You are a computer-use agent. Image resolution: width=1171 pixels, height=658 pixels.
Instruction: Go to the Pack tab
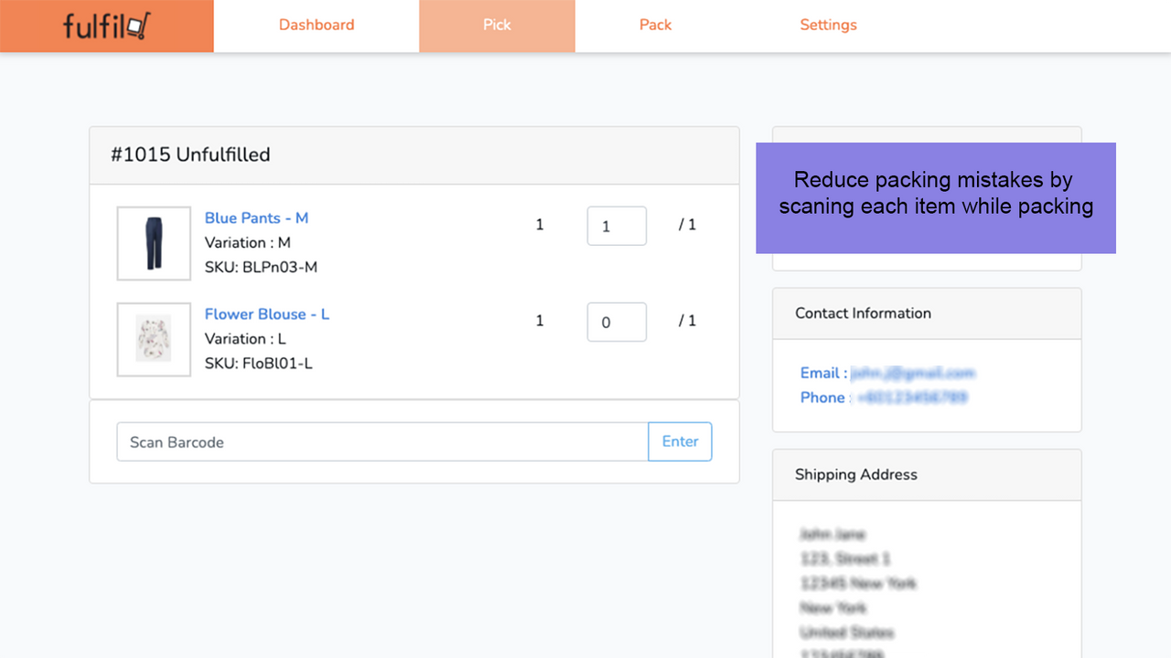655,26
